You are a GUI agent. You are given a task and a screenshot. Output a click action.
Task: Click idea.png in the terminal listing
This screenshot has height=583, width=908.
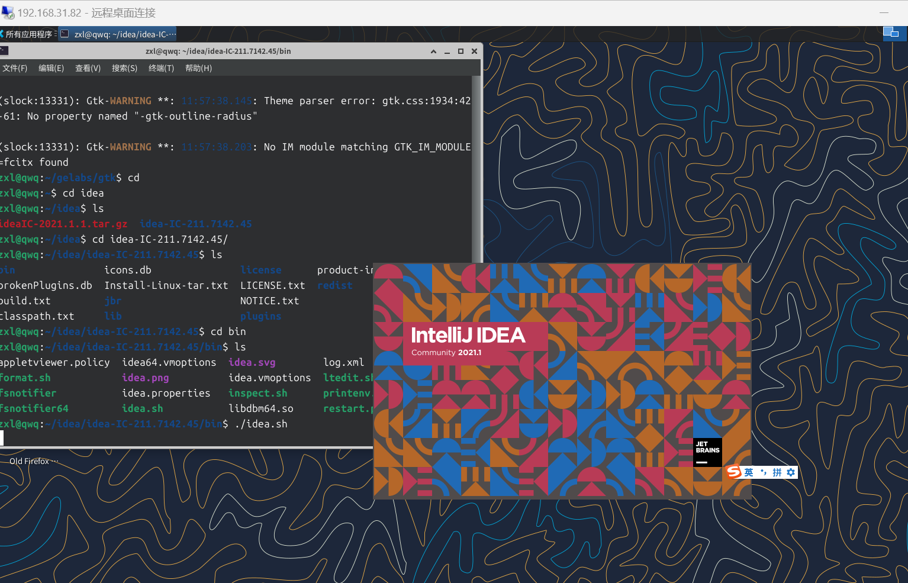[146, 378]
